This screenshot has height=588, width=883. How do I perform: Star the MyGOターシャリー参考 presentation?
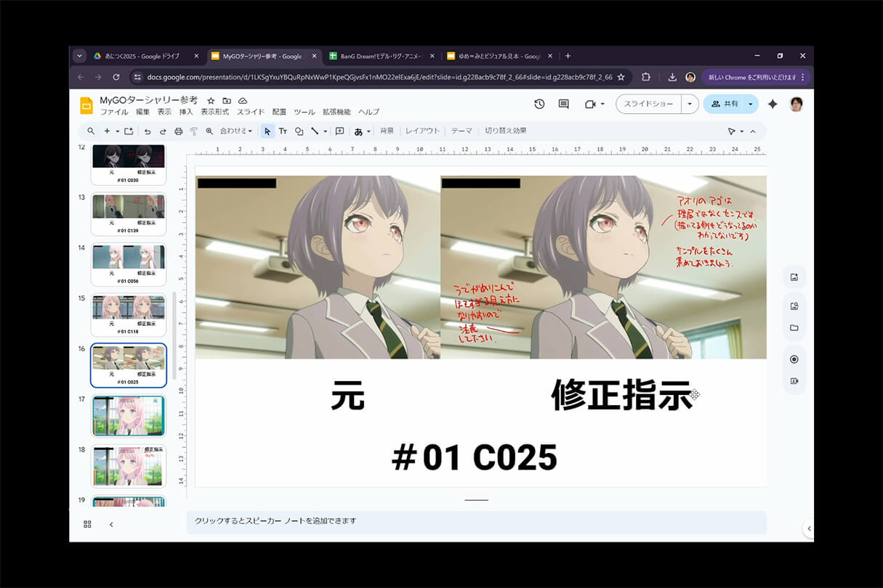tap(209, 101)
